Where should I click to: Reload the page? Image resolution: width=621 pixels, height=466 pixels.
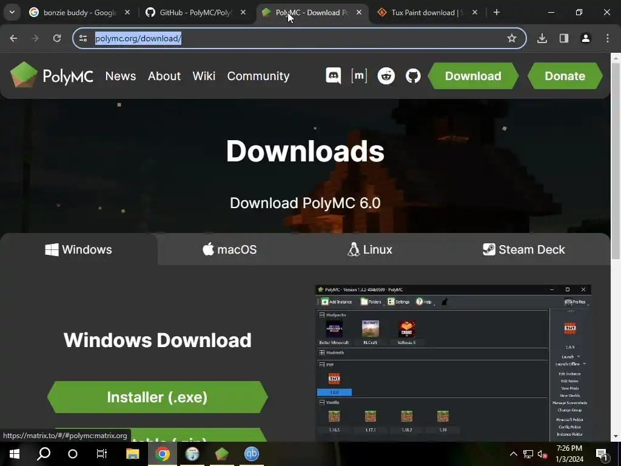pyautogui.click(x=57, y=38)
